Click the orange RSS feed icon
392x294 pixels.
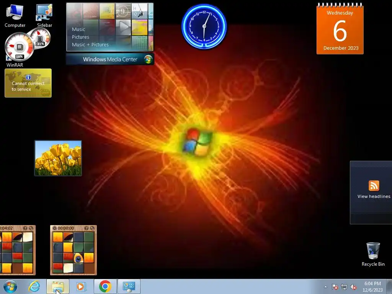coord(374,186)
